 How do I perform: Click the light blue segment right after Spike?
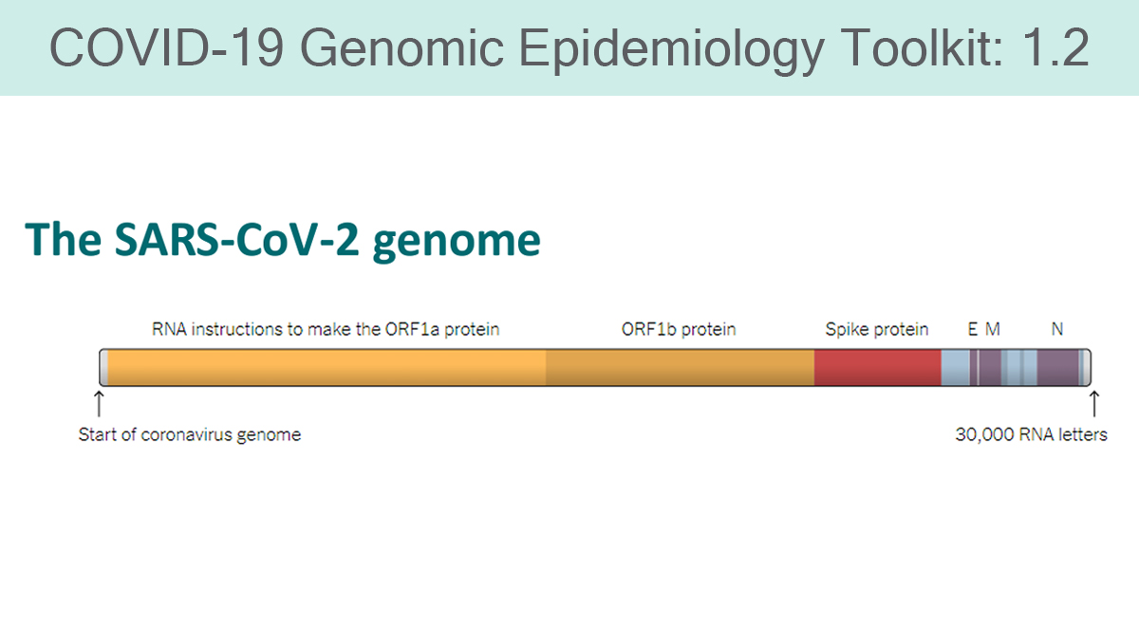(955, 367)
